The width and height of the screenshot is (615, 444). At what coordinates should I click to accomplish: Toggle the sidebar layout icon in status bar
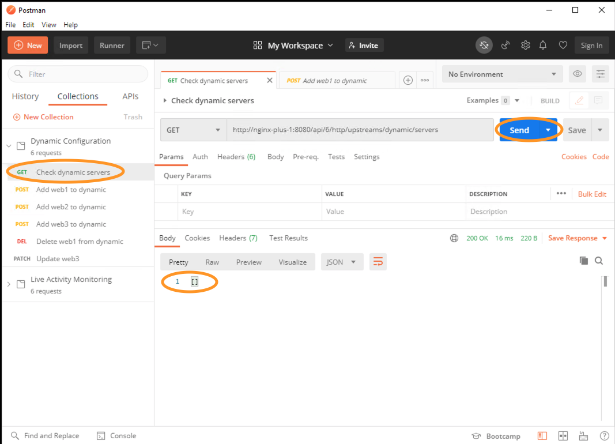(x=542, y=436)
